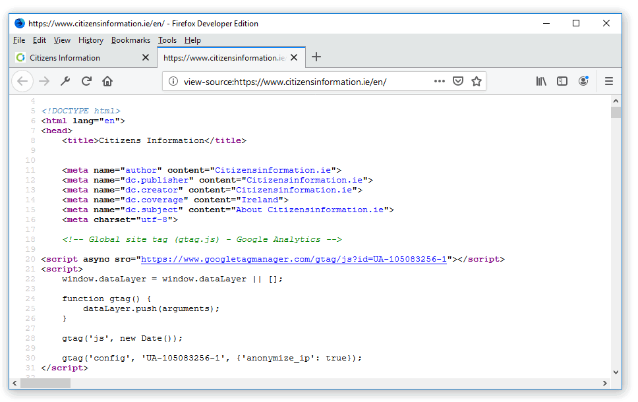The width and height of the screenshot is (638, 402).
Task: Save page to Pocket
Action: 458,81
